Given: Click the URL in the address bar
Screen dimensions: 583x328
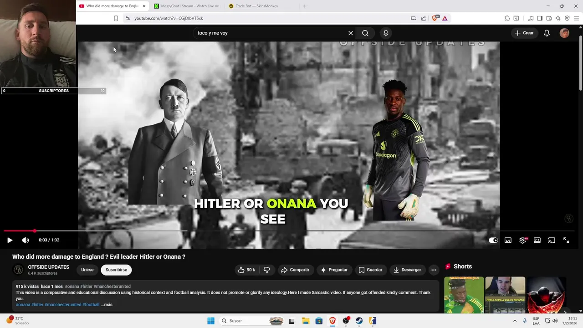Looking at the screenshot, I should click(169, 18).
